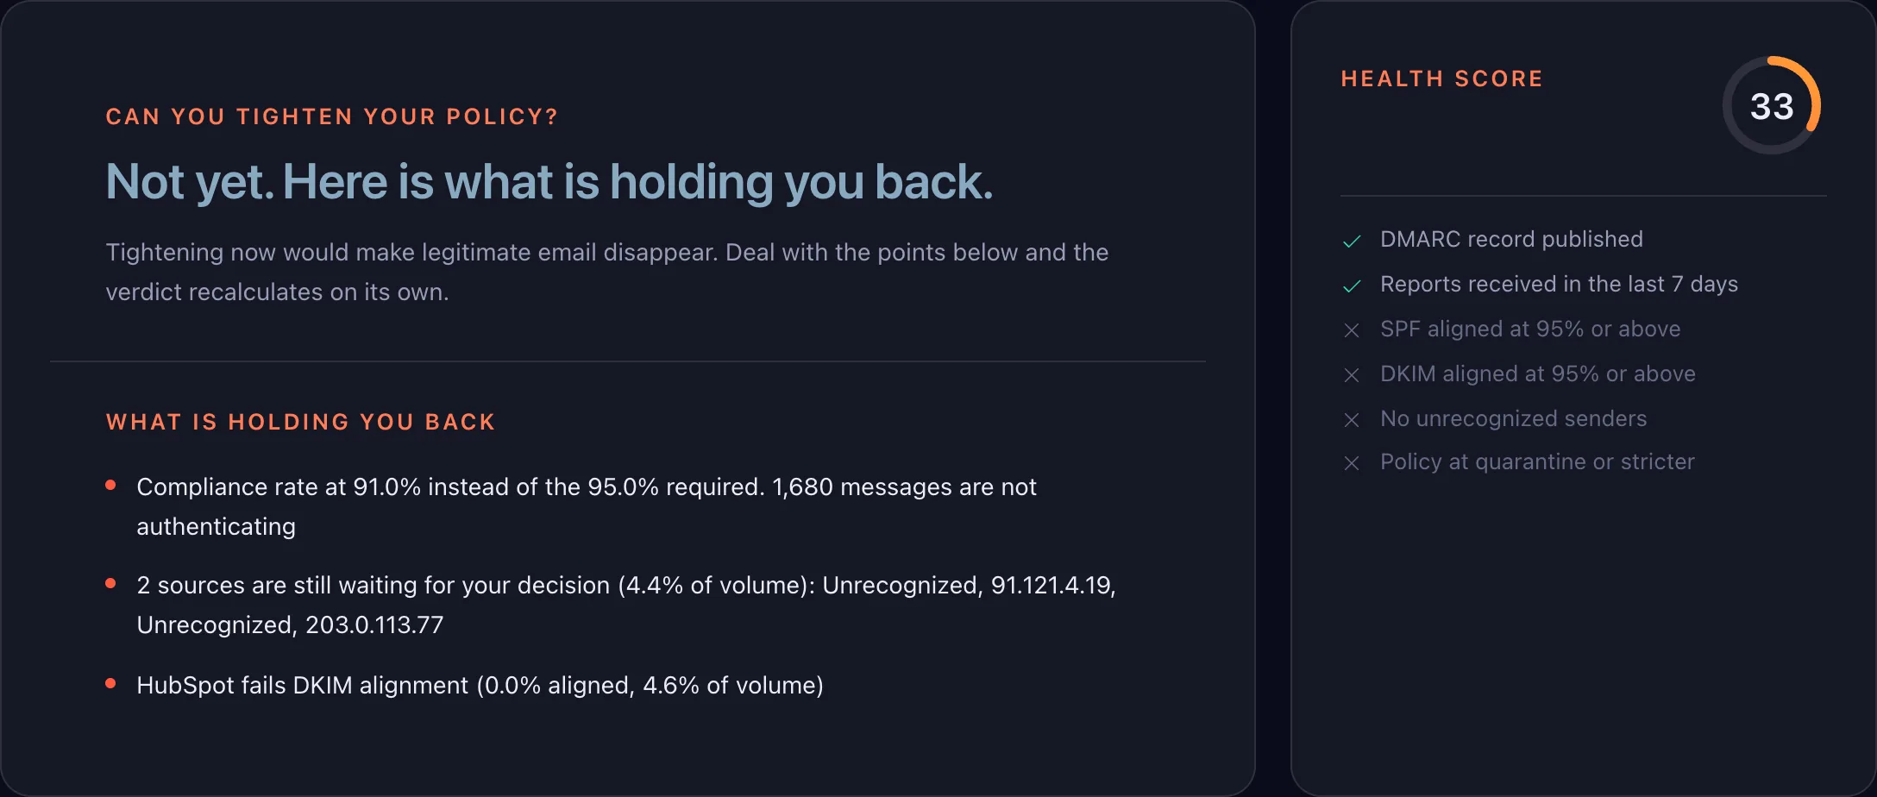1877x797 pixels.
Task: Click the red bullet next to 2 sources item
Action: pos(110,584)
